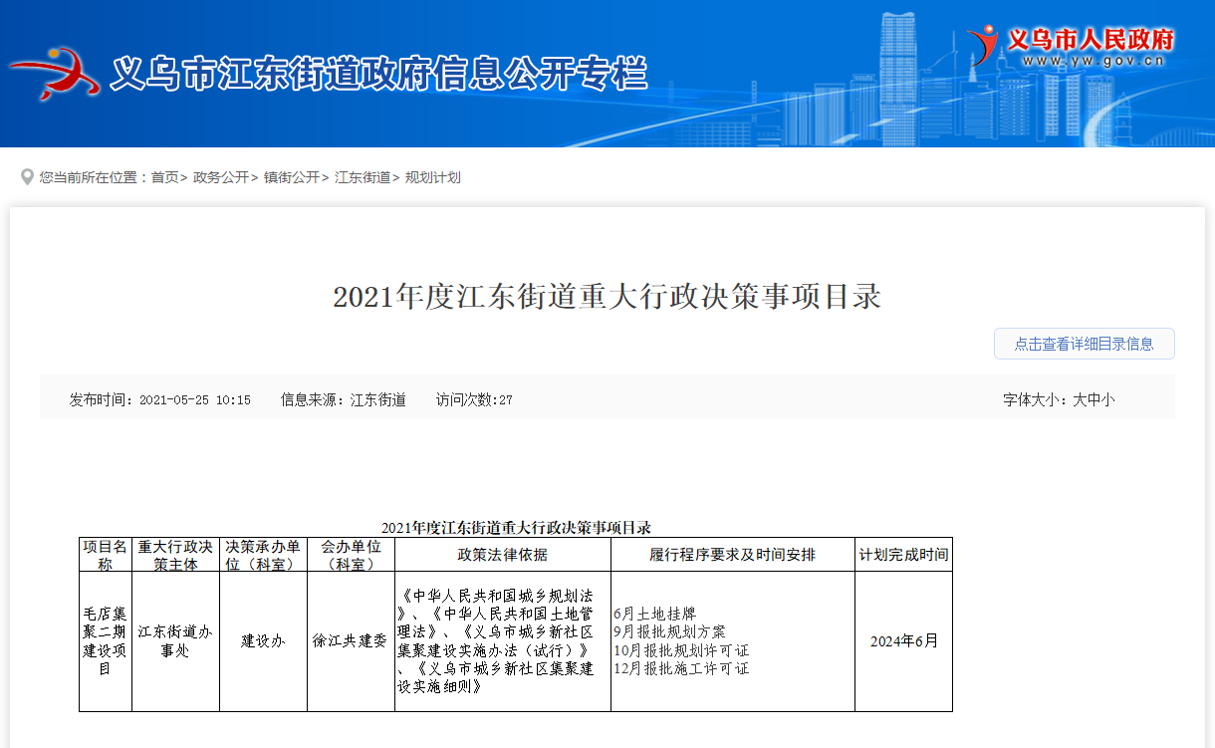The image size is (1215, 748).
Task: Click the red swoosh logo in the banner
Action: [55, 72]
